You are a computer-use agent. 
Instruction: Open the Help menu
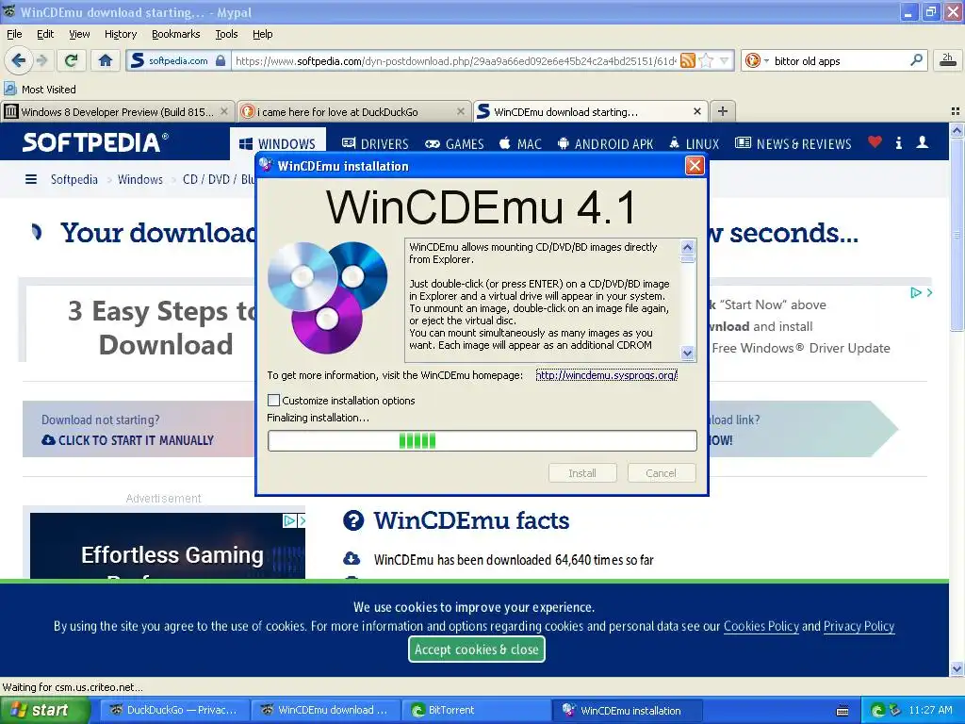[262, 34]
